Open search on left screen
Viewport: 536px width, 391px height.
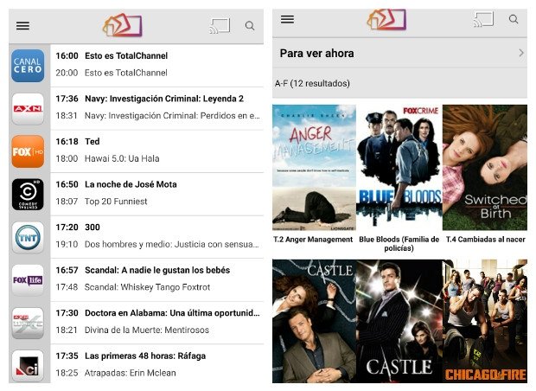point(250,26)
